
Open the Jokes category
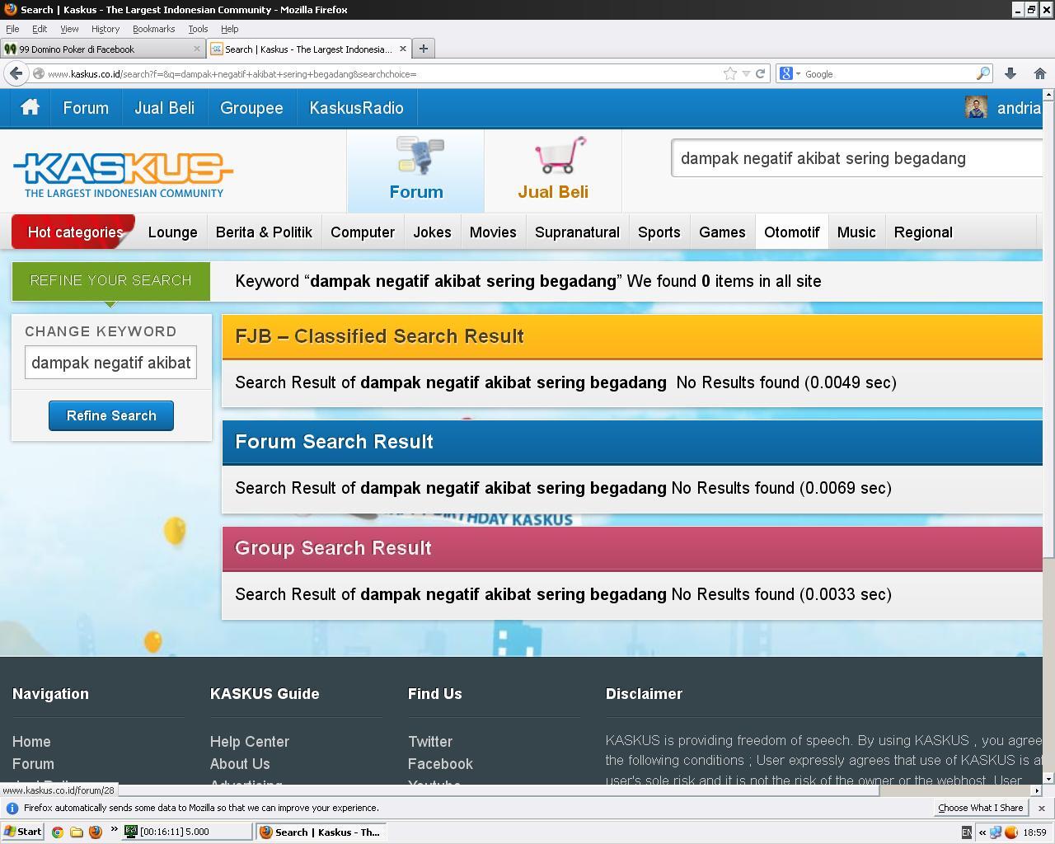coord(432,232)
